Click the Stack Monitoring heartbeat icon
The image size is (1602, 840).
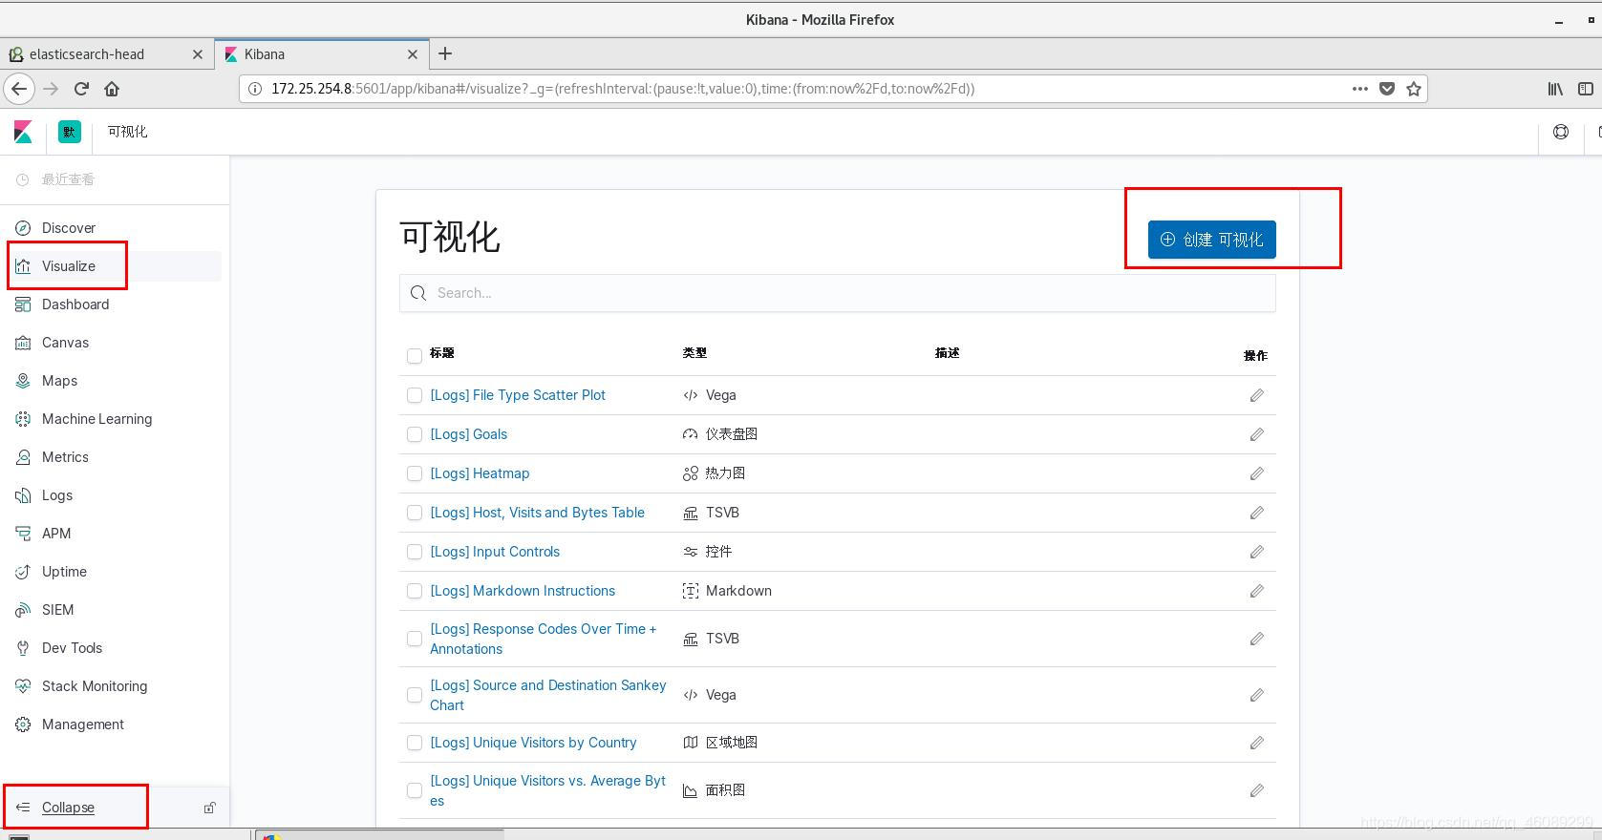click(23, 686)
